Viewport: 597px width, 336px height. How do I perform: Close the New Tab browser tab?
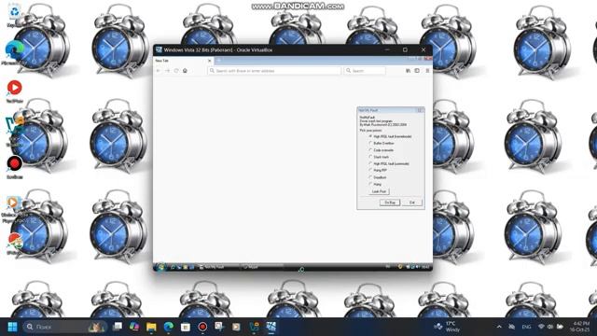pyautogui.click(x=209, y=61)
